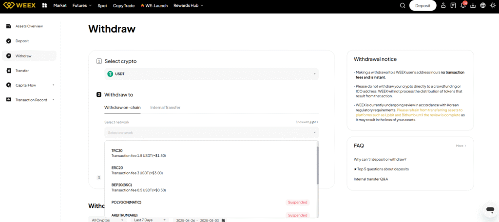Viewport: 499px width, 222px height.
Task: Open the Select network dropdown
Action: (x=211, y=132)
